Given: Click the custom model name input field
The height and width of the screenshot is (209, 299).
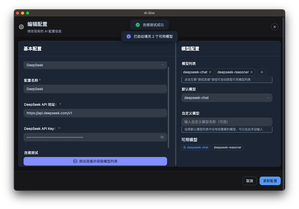Looking at the screenshot, I should [x=227, y=122].
